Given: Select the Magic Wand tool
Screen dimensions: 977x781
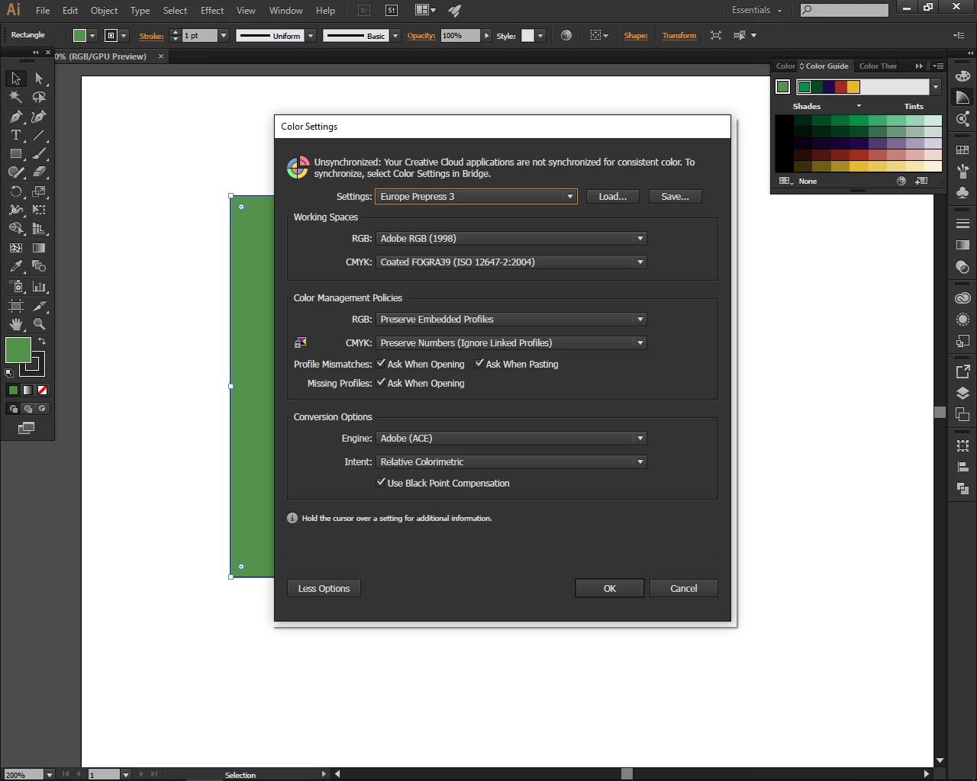Looking at the screenshot, I should [15, 98].
